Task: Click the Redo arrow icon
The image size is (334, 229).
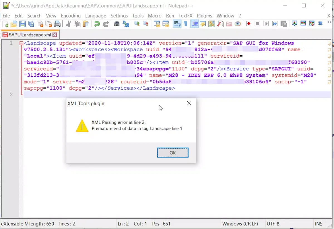Action: pos(105,24)
